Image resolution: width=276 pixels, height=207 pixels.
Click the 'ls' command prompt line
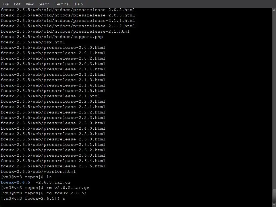[26, 177]
